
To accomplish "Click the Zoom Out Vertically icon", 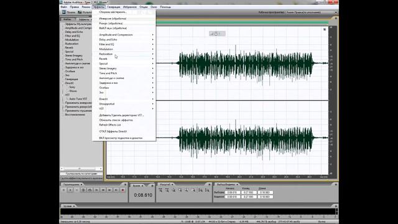I will 207,190.
